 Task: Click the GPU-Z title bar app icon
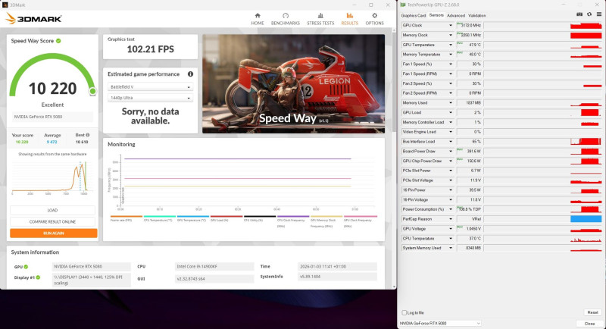click(x=403, y=5)
